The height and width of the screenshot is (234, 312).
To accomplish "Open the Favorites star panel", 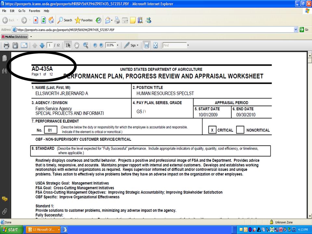I will pos(84,20).
